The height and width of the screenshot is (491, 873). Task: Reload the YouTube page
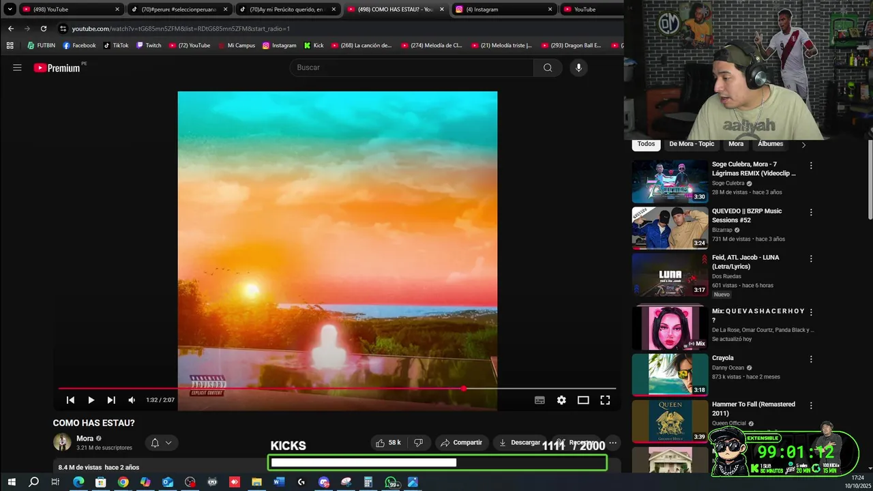point(44,29)
